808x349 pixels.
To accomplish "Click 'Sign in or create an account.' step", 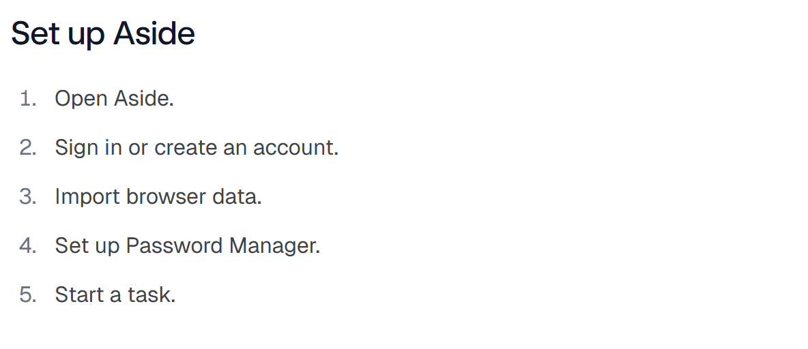I will pos(197,148).
